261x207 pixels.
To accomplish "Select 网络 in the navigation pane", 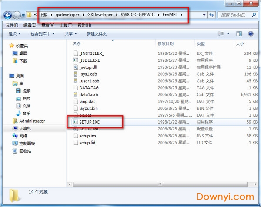I will (x=23, y=136).
